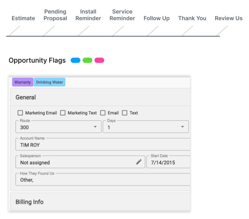Check the Marketing Text checkbox
This screenshot has height=219, width=249.
(x=63, y=113)
